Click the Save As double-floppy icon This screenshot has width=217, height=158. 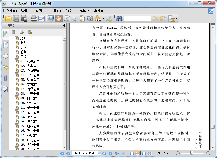click(x=24, y=19)
